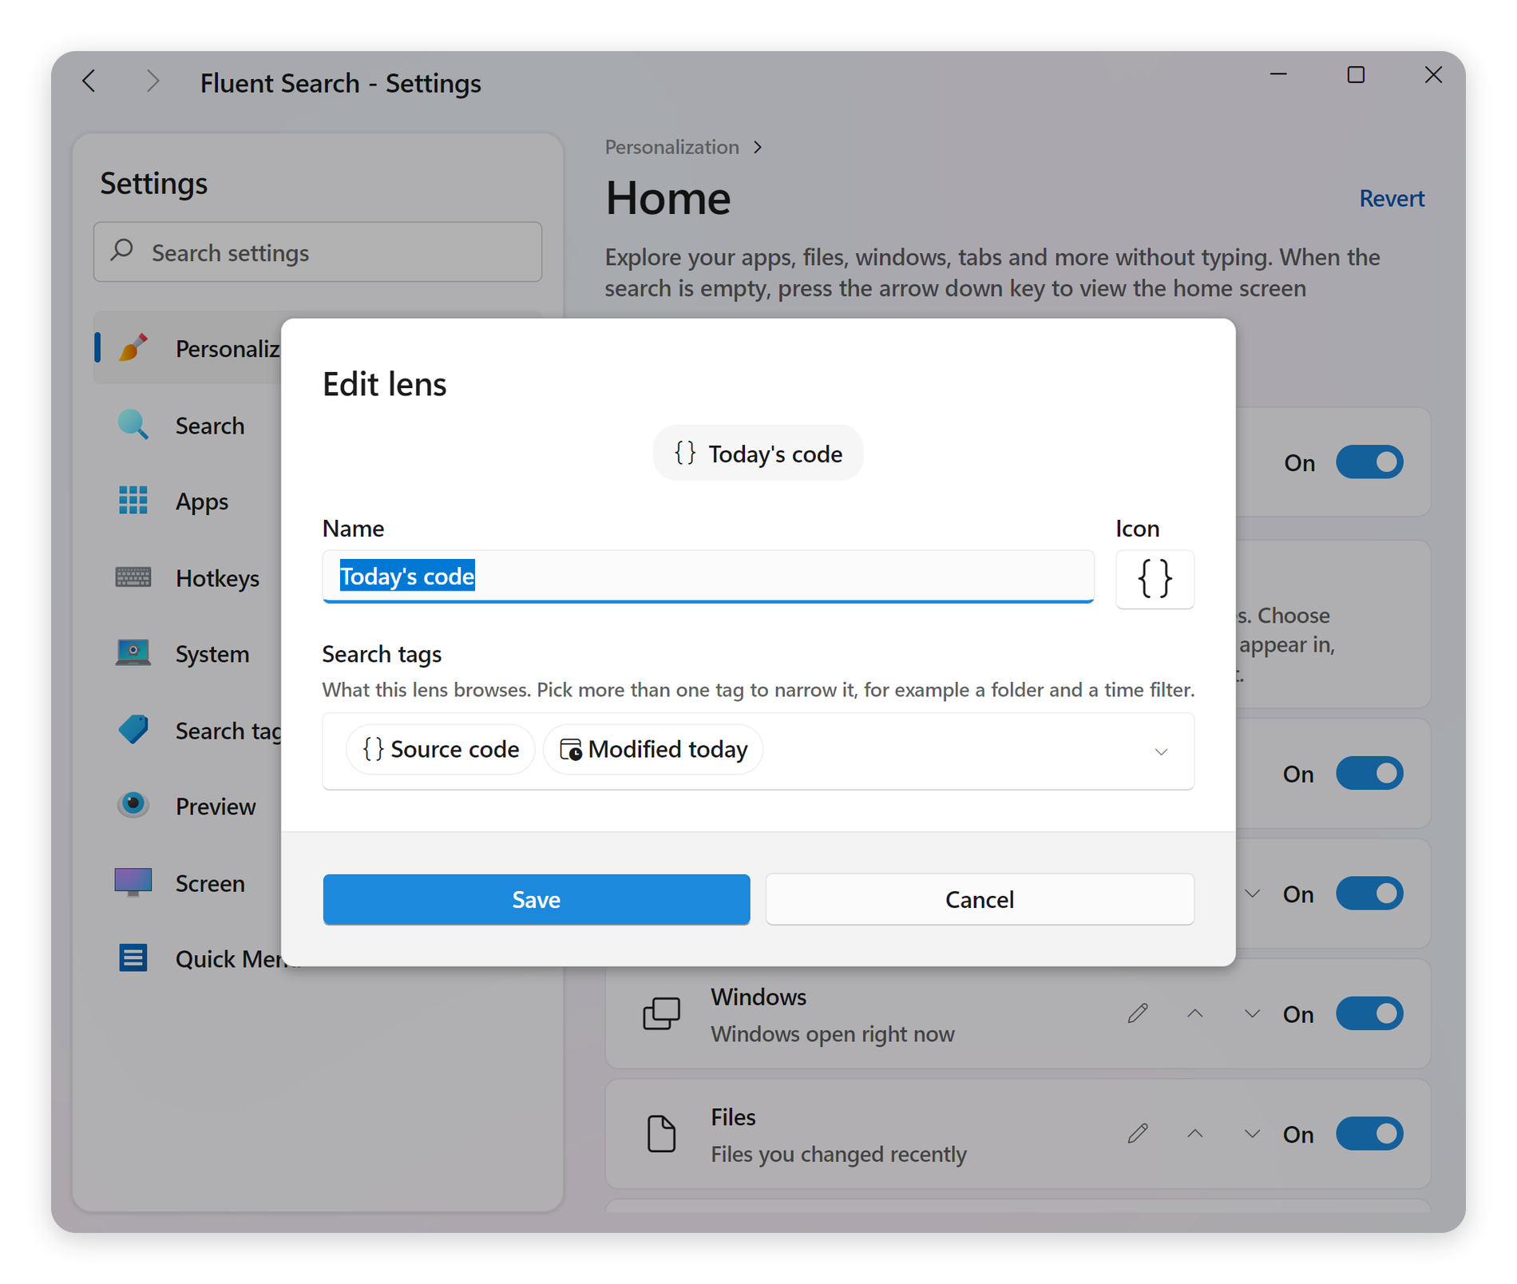The width and height of the screenshot is (1517, 1284).
Task: Click the Personalization breadcrumb link
Action: coord(671,147)
